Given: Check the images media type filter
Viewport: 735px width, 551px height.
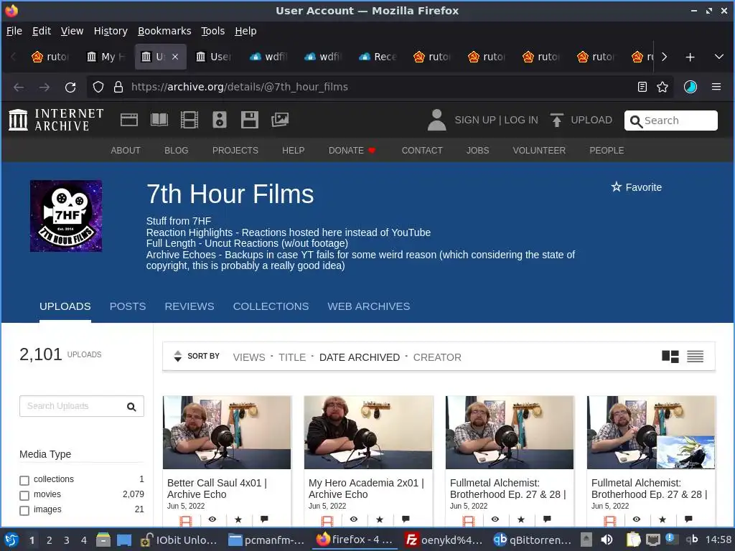Looking at the screenshot, I should coord(24,510).
